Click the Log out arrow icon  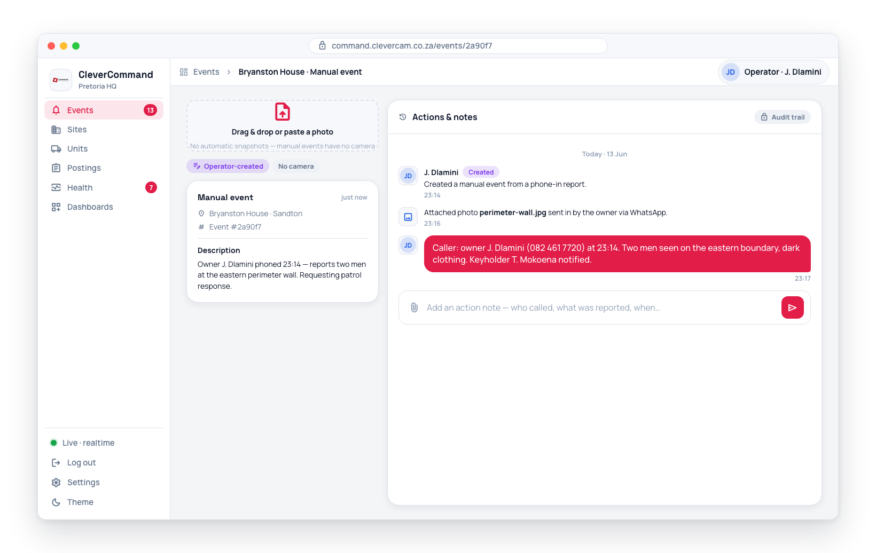[56, 463]
